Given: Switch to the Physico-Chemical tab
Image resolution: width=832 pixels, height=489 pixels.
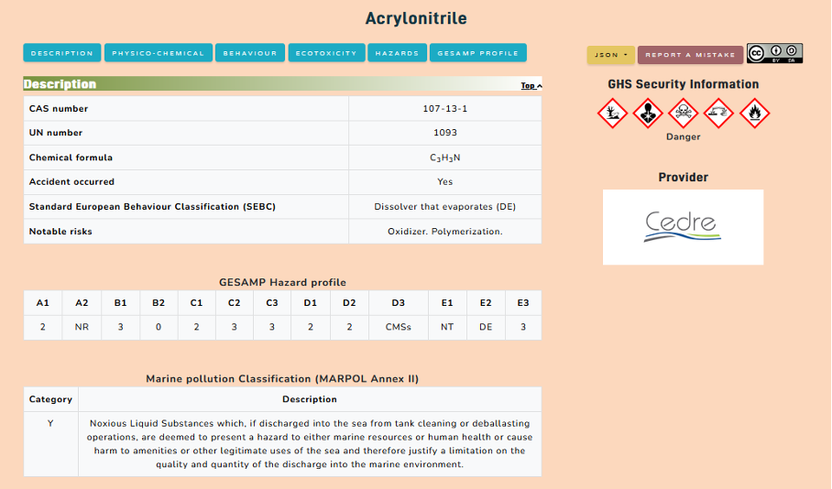Looking at the screenshot, I should 159,53.
